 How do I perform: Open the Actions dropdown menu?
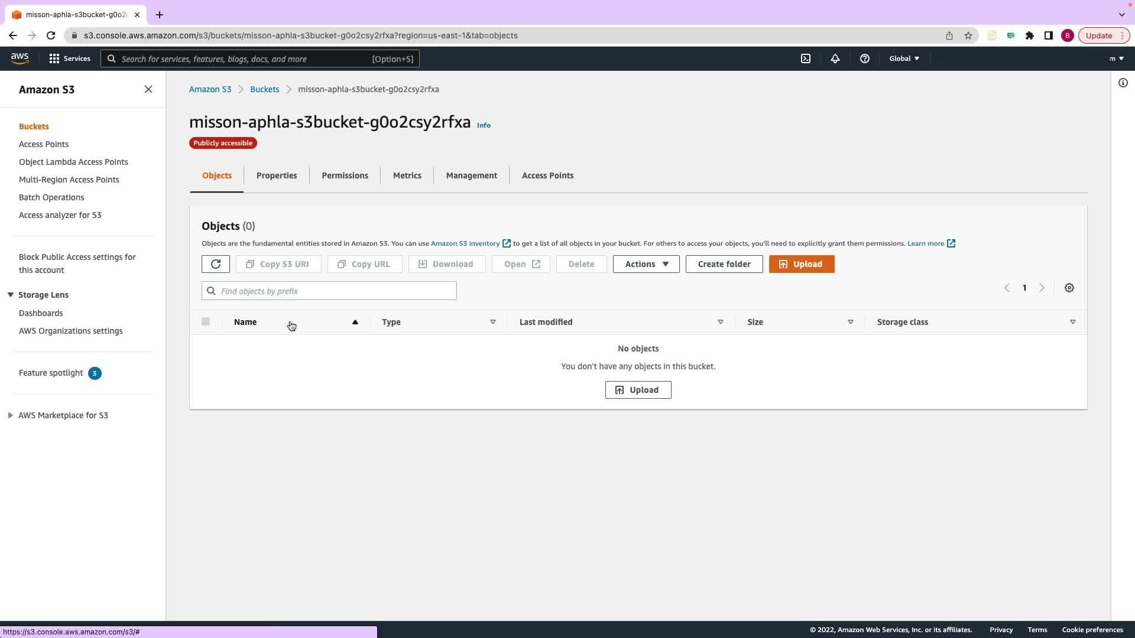click(646, 264)
